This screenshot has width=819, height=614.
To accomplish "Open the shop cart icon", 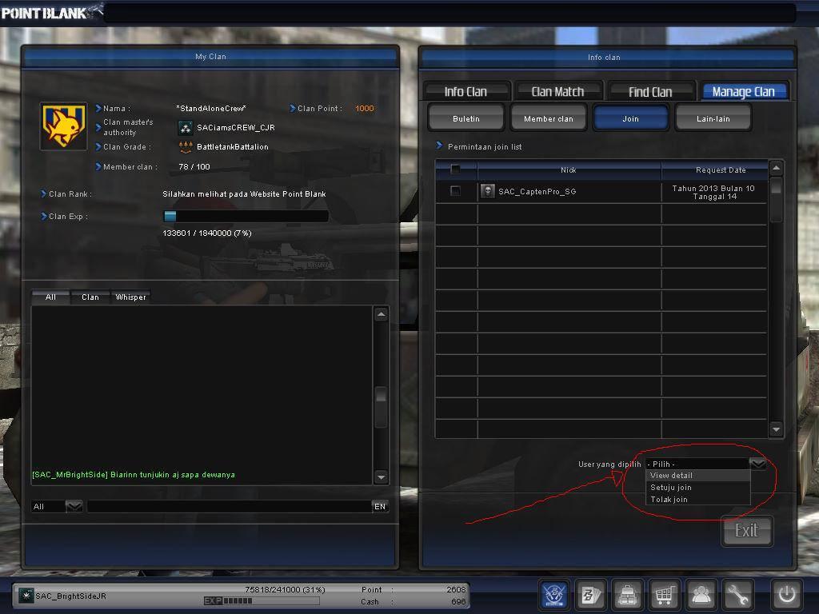I will click(x=664, y=594).
